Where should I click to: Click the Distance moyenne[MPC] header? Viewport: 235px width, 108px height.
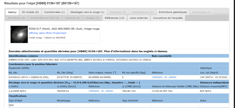pyautogui.click(x=214, y=86)
